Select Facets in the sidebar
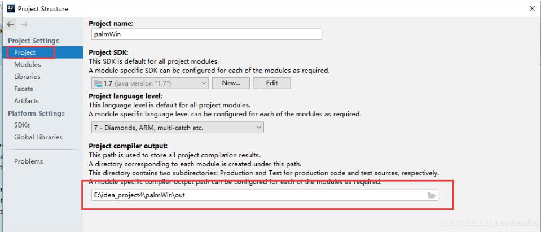Screen dimensions: 541x233 [x=24, y=89]
